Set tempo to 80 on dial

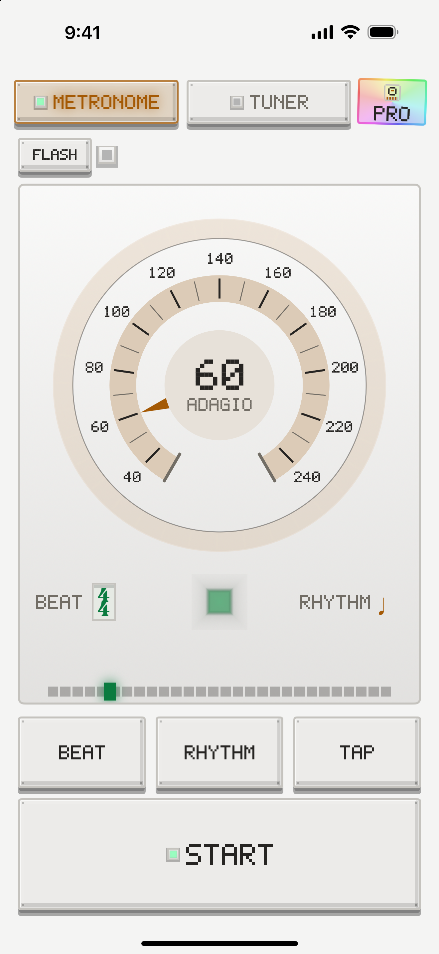(x=94, y=367)
